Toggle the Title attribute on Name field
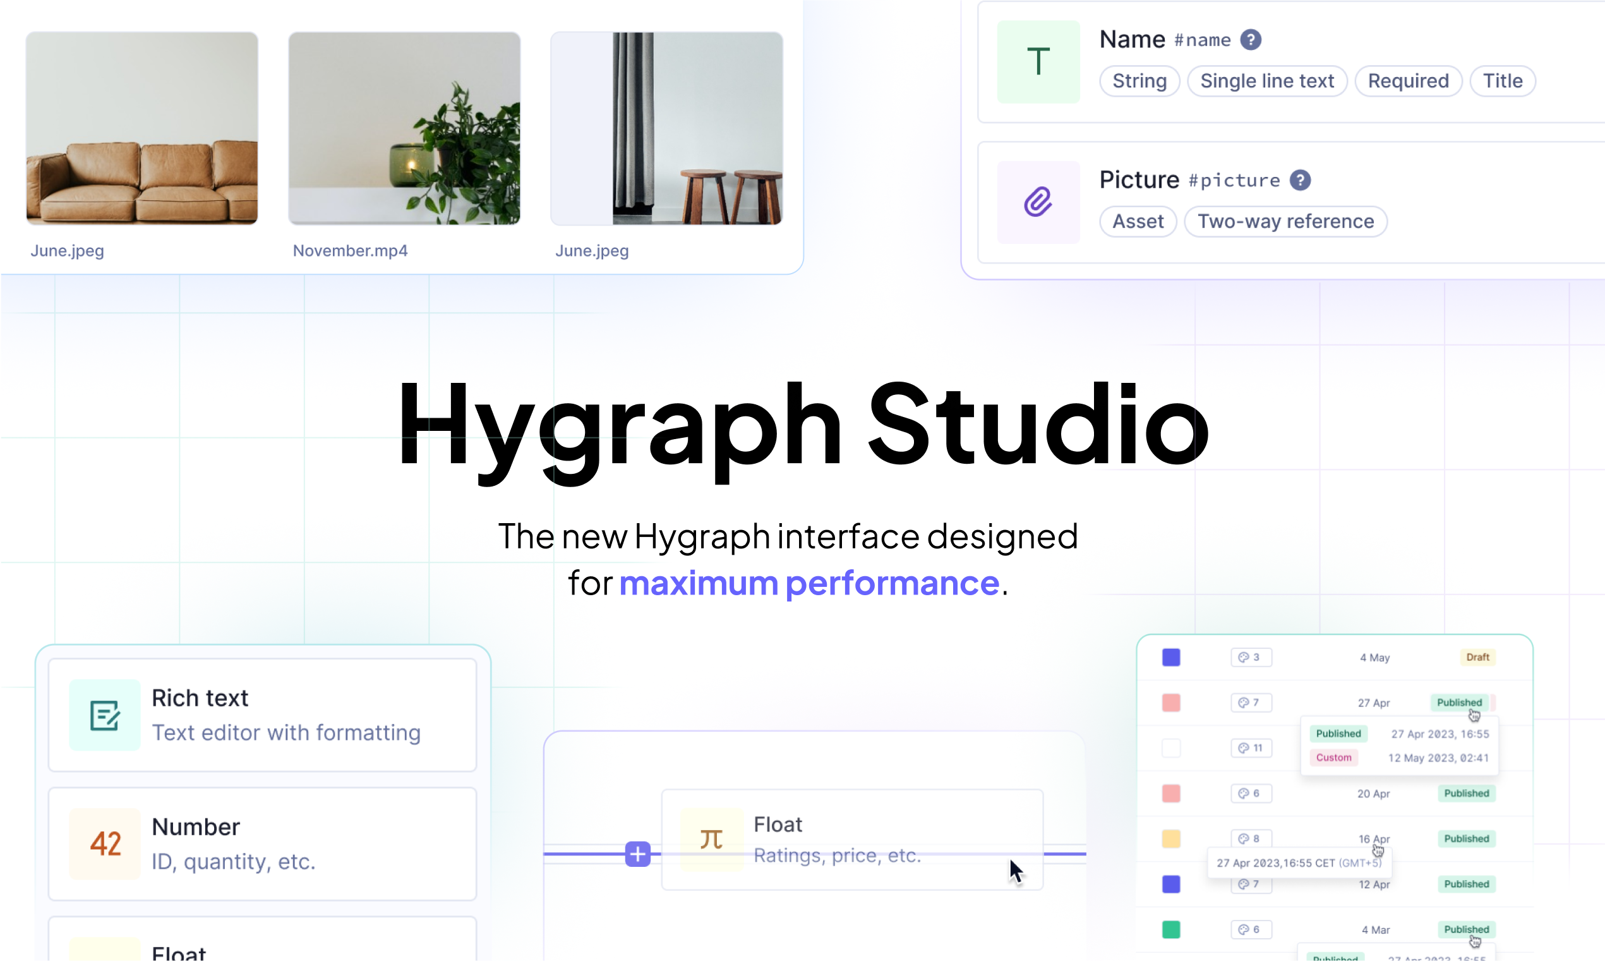Viewport: 1605px width, 961px height. tap(1502, 80)
